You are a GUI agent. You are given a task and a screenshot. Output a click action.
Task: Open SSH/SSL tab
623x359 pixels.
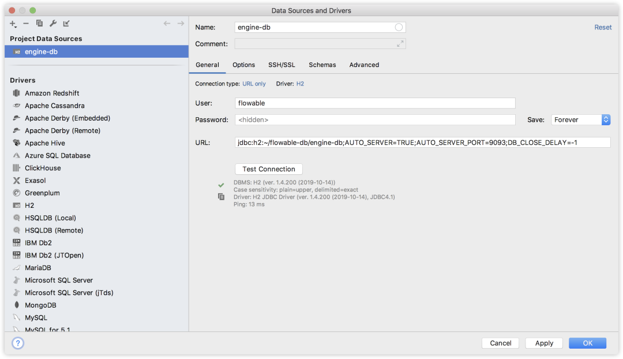(282, 65)
